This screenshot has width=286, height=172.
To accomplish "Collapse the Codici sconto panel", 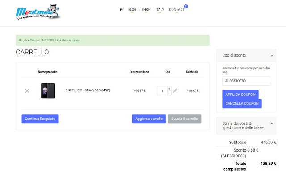I will pyautogui.click(x=272, y=56).
